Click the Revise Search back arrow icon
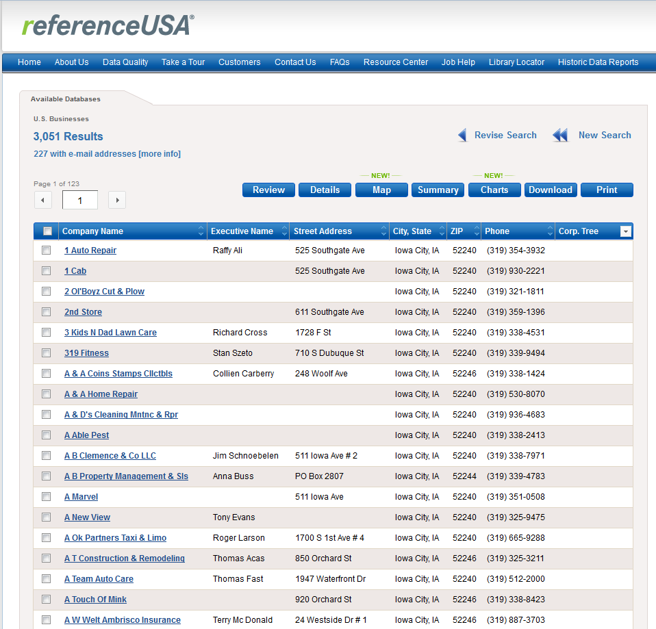Viewport: 656px width, 629px height. click(463, 136)
